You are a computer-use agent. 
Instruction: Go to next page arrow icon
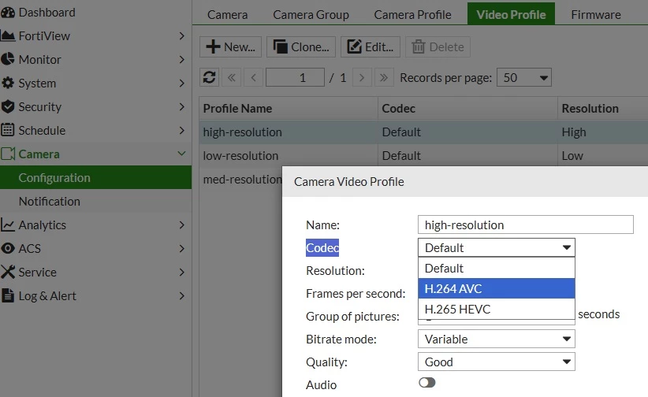coord(362,77)
